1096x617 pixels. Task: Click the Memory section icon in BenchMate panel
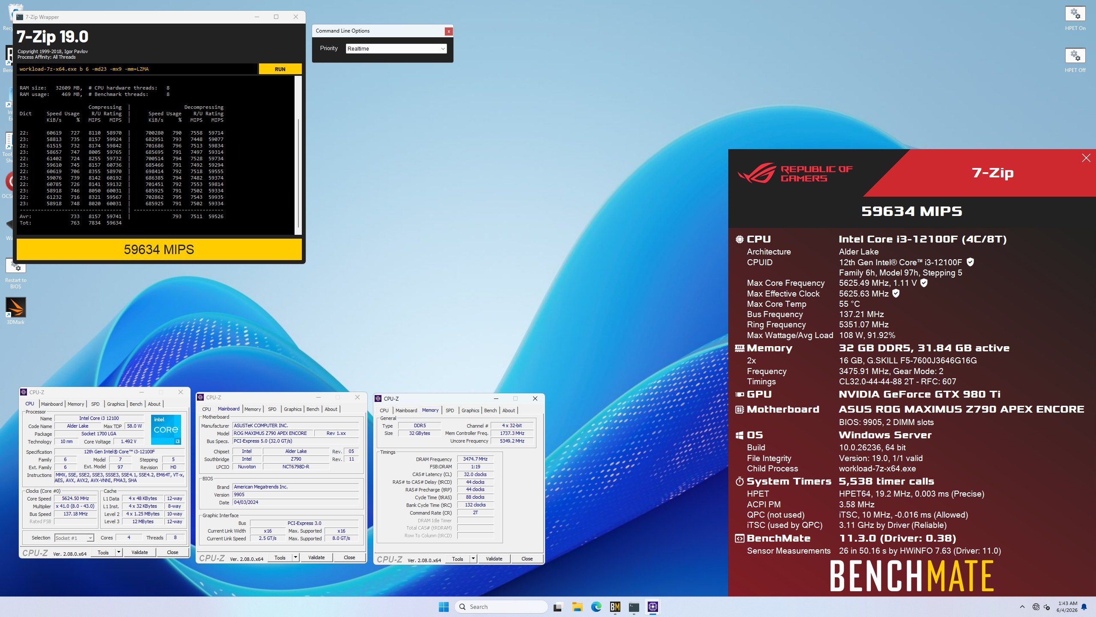coord(739,348)
